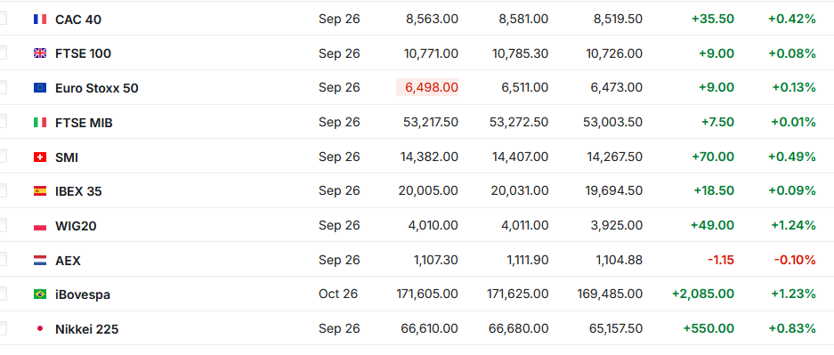This screenshot has width=834, height=355.
Task: Click the Italian flag icon beside FTSE MIB
Action: tap(40, 123)
